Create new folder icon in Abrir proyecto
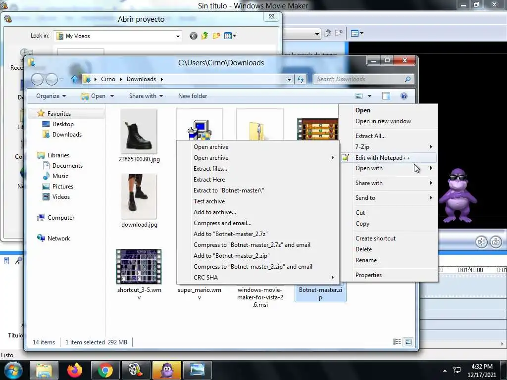The width and height of the screenshot is (507, 380). click(216, 36)
